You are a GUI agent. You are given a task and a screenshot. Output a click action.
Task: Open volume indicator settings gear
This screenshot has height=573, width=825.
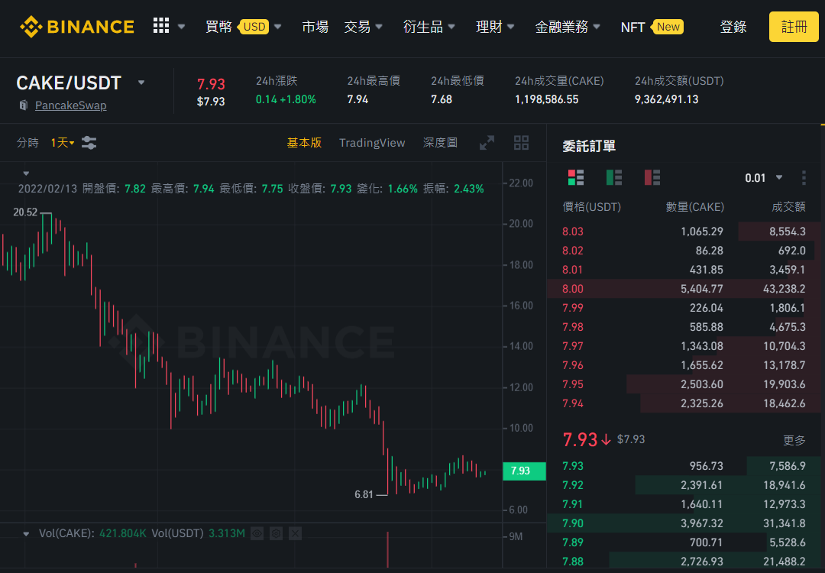point(277,533)
